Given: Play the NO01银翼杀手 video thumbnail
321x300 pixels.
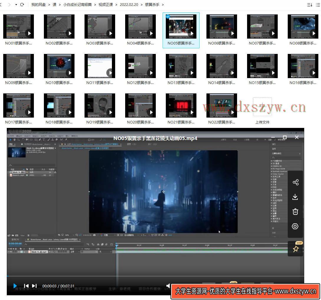Looking at the screenshot, I should tap(19, 27).
